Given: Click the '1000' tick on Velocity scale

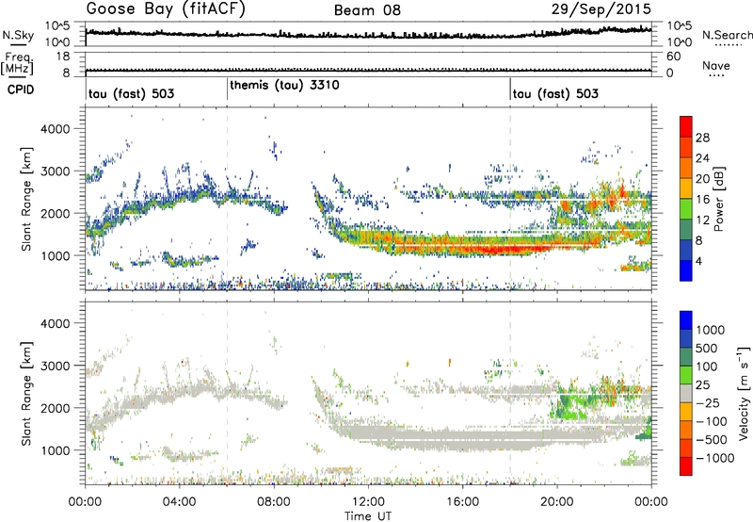Looking at the screenshot, I should 711,330.
